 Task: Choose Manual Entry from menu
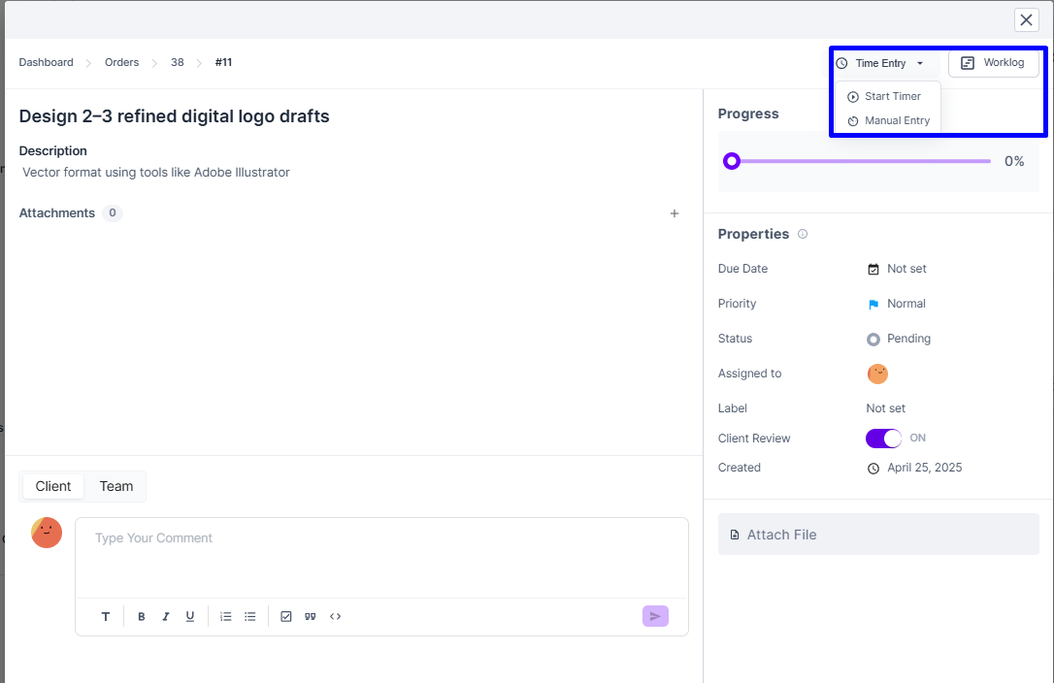click(x=896, y=121)
